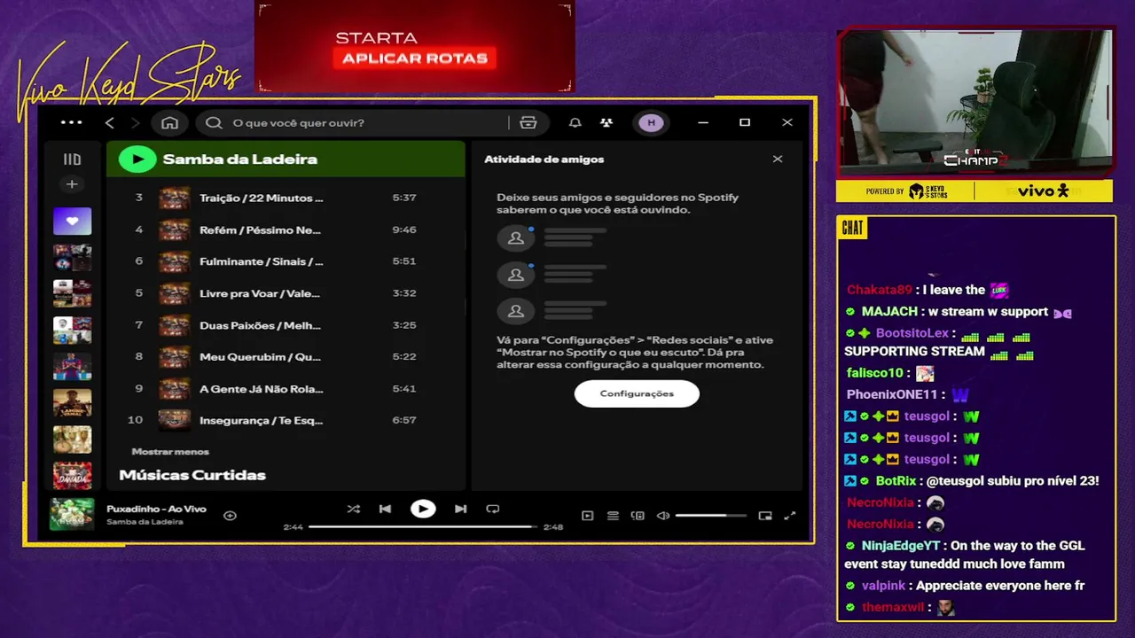Go back with the left arrow
Viewport: 1135px width, 638px height.
110,122
